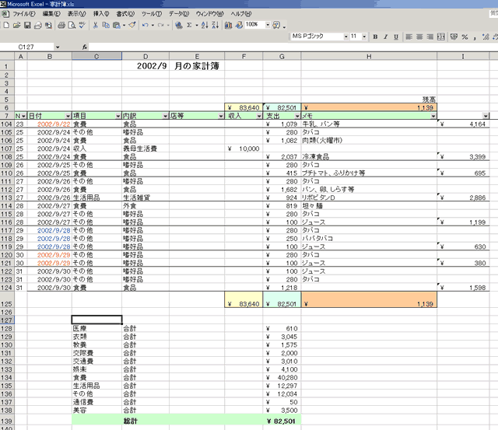Select the orange 残高 total cell showing 1,139
Viewport: 498px width, 430px height.
(369, 107)
